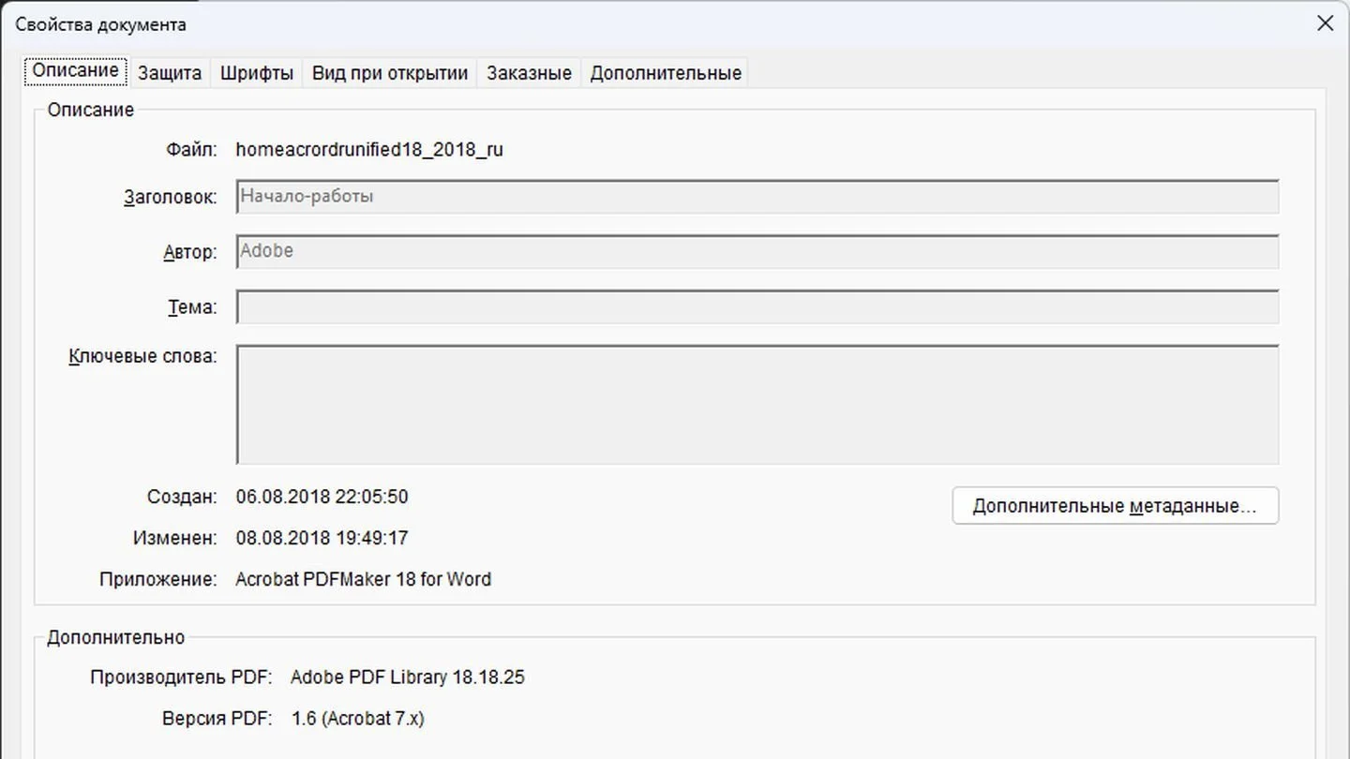Screen dimensions: 1350x759
Task: Click the Версия PDF: label
Action: point(217,719)
